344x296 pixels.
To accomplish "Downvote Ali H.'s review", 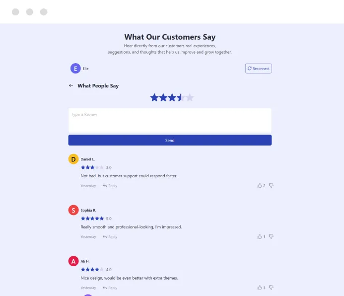I will (x=271, y=288).
